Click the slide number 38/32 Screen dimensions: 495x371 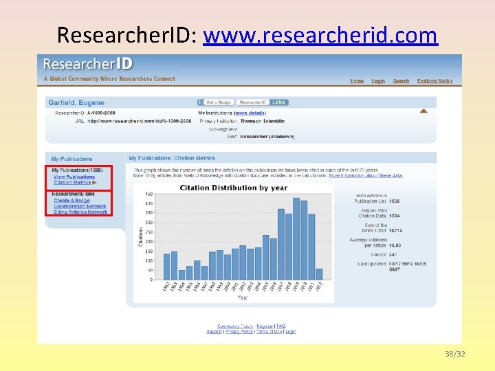[455, 354]
